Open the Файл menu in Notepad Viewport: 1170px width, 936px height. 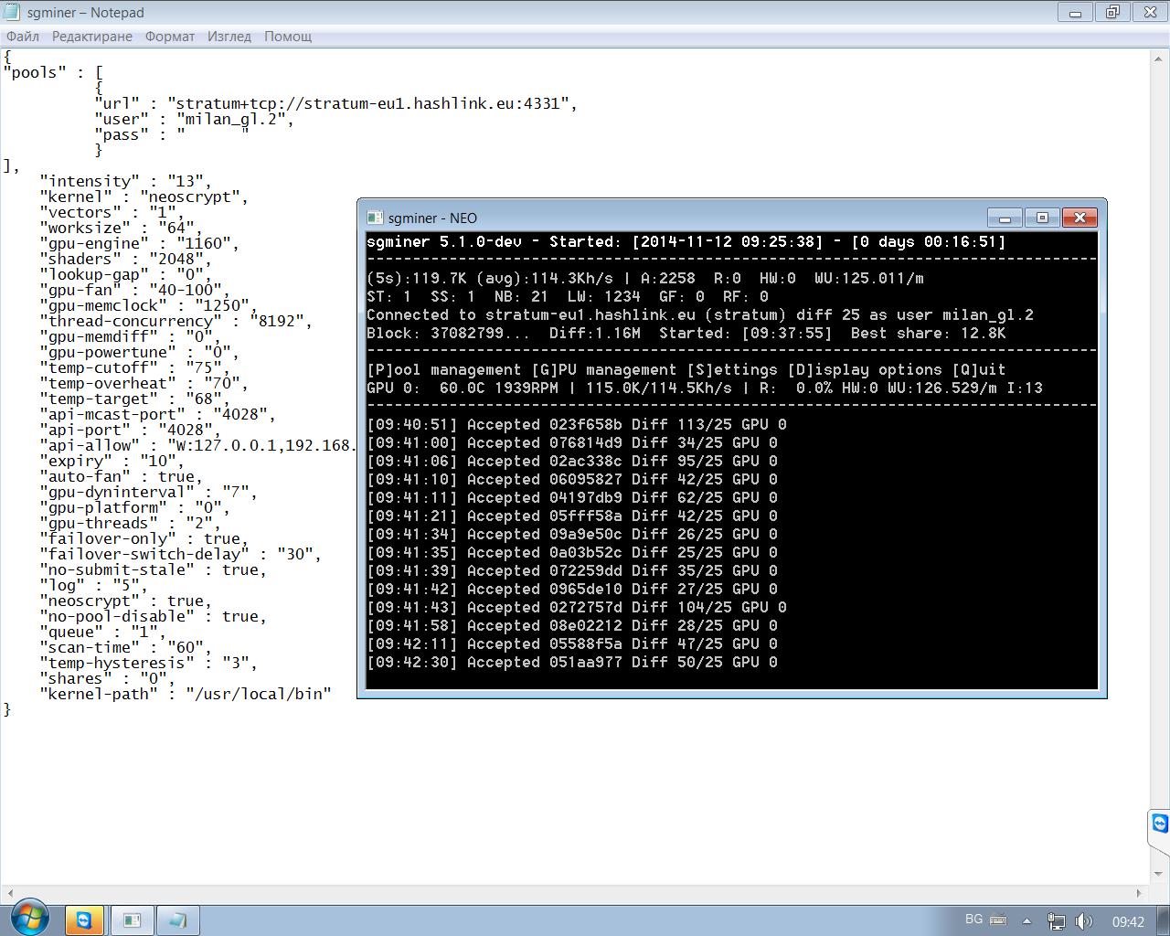23,37
